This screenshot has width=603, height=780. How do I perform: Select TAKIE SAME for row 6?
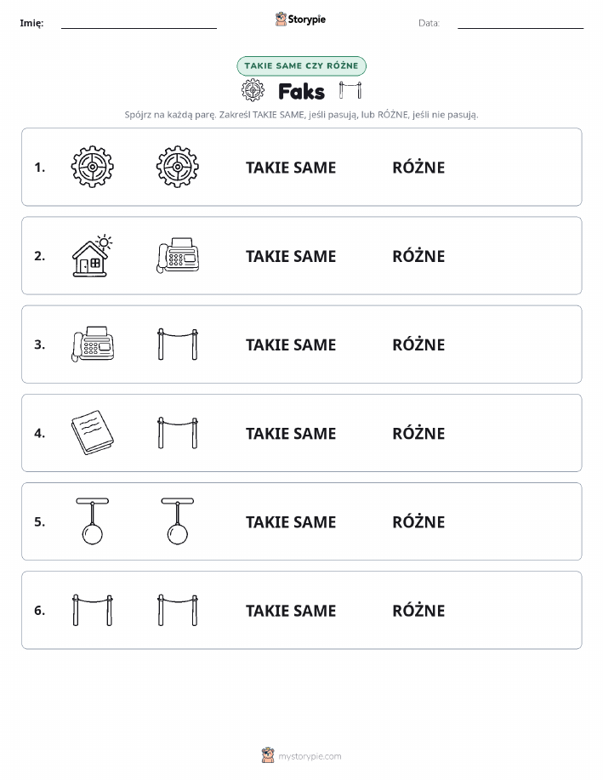[291, 611]
